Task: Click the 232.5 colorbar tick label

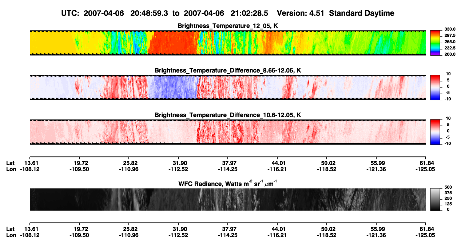Action: click(x=450, y=48)
